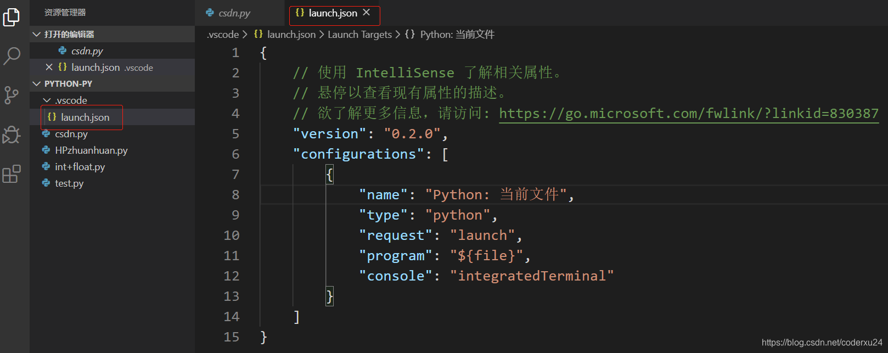Viewport: 888px width, 353px height.
Task: Click the "program" key
Action: pyautogui.click(x=396, y=256)
